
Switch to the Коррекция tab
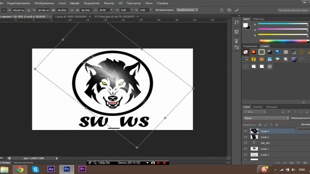pos(250,46)
